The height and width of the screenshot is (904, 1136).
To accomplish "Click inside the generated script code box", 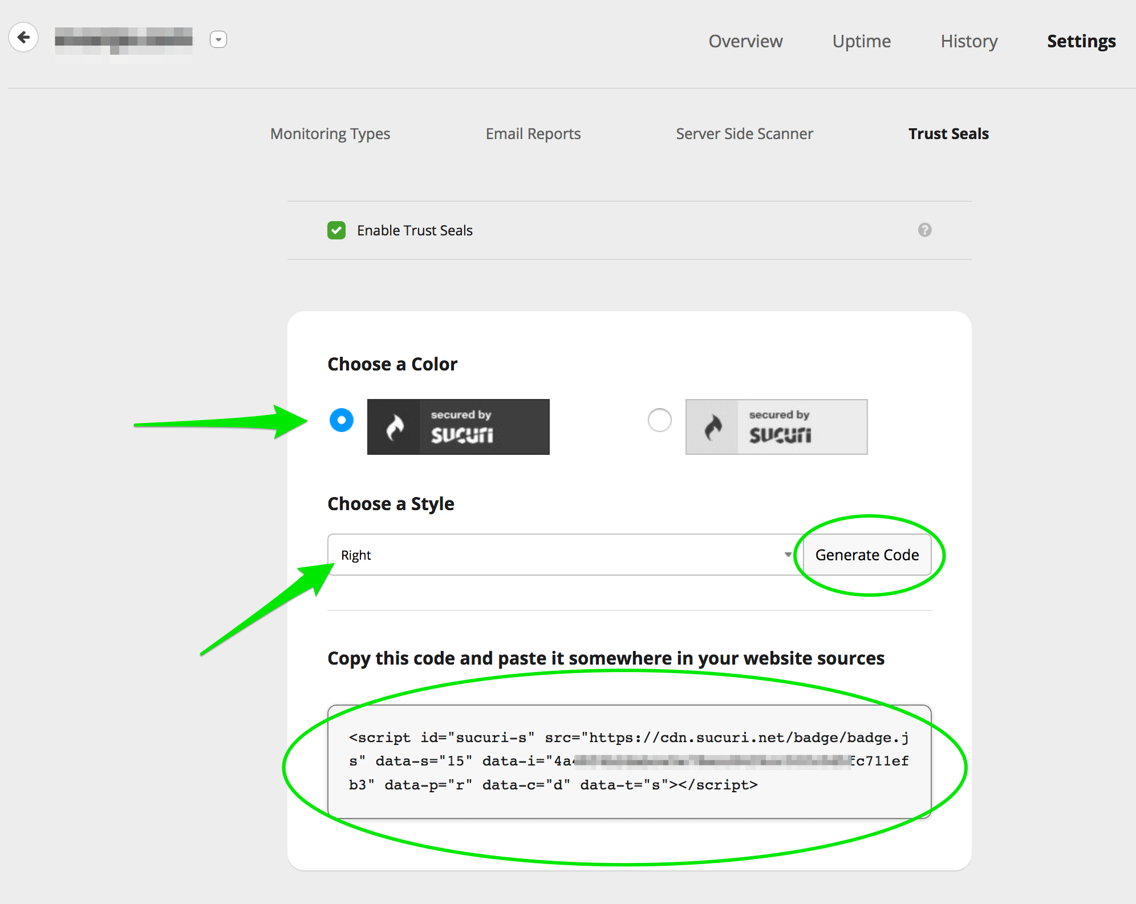I will (x=629, y=762).
